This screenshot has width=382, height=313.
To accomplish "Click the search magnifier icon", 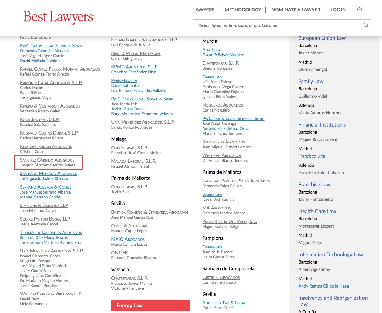I will (x=366, y=25).
